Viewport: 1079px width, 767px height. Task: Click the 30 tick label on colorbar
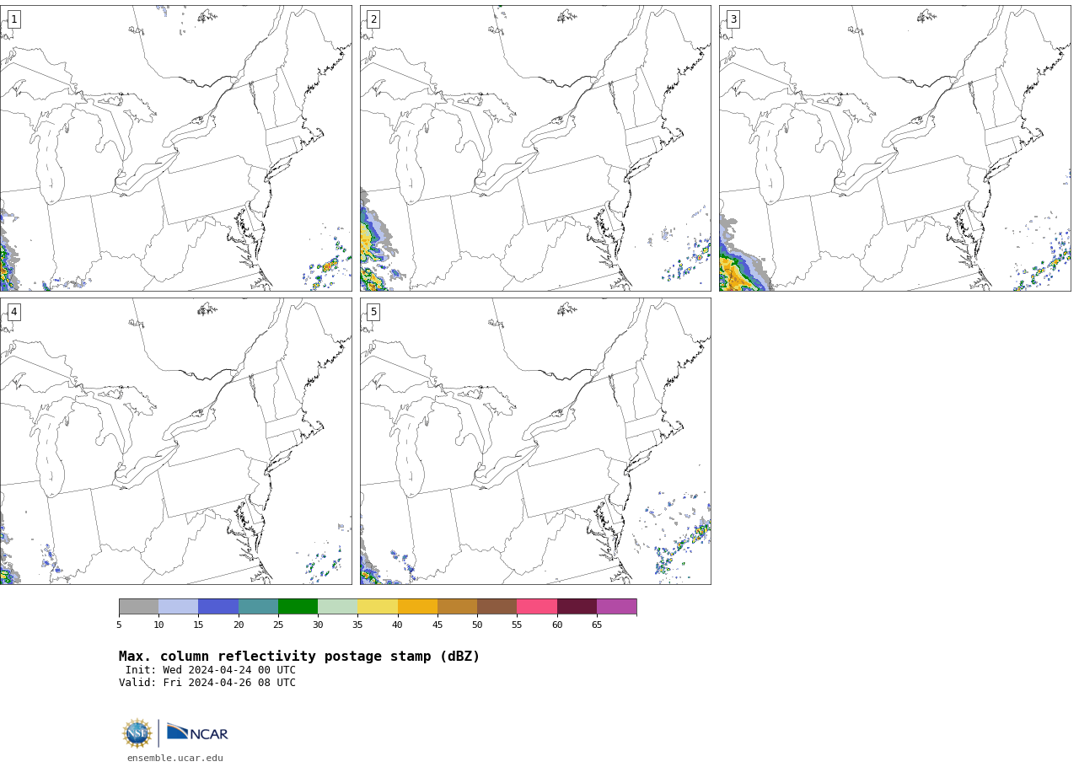[x=318, y=625]
